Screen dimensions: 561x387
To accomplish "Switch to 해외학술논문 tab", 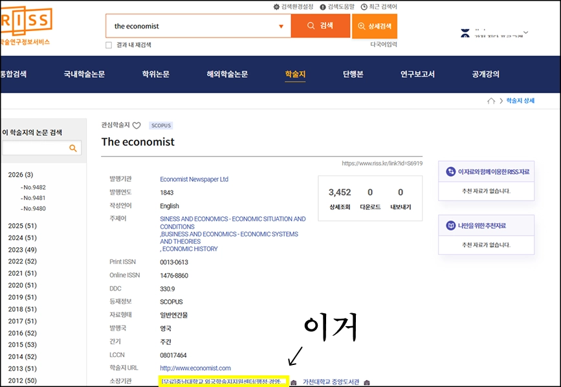I will tap(227, 74).
